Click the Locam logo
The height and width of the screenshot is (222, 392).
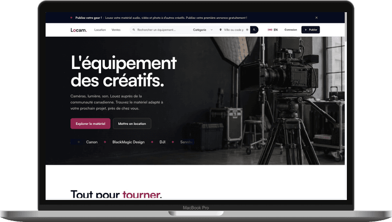click(x=78, y=30)
